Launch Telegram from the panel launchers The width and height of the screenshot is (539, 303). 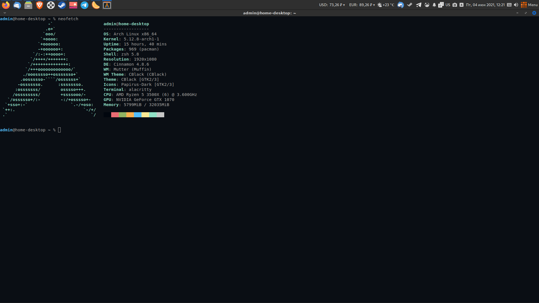pyautogui.click(x=84, y=5)
